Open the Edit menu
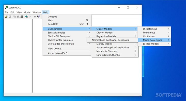The height and width of the screenshot is (101, 186). tap(12, 12)
